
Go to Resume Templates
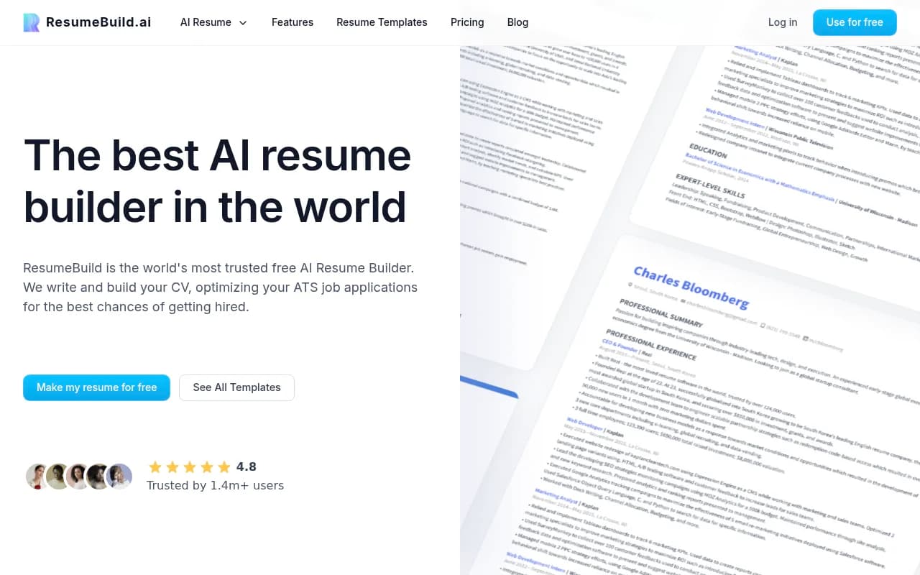click(x=382, y=22)
